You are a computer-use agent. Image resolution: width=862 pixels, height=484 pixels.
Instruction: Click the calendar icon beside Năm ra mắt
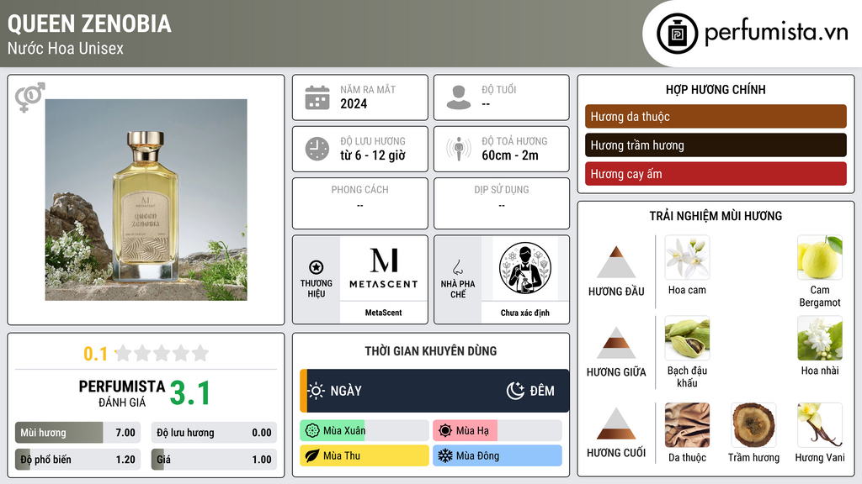(x=317, y=97)
